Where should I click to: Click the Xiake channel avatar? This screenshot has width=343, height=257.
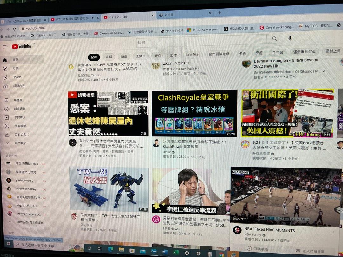(156, 143)
